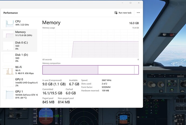Click the Performance page heading
This screenshot has width=186, height=125.
tap(11, 13)
